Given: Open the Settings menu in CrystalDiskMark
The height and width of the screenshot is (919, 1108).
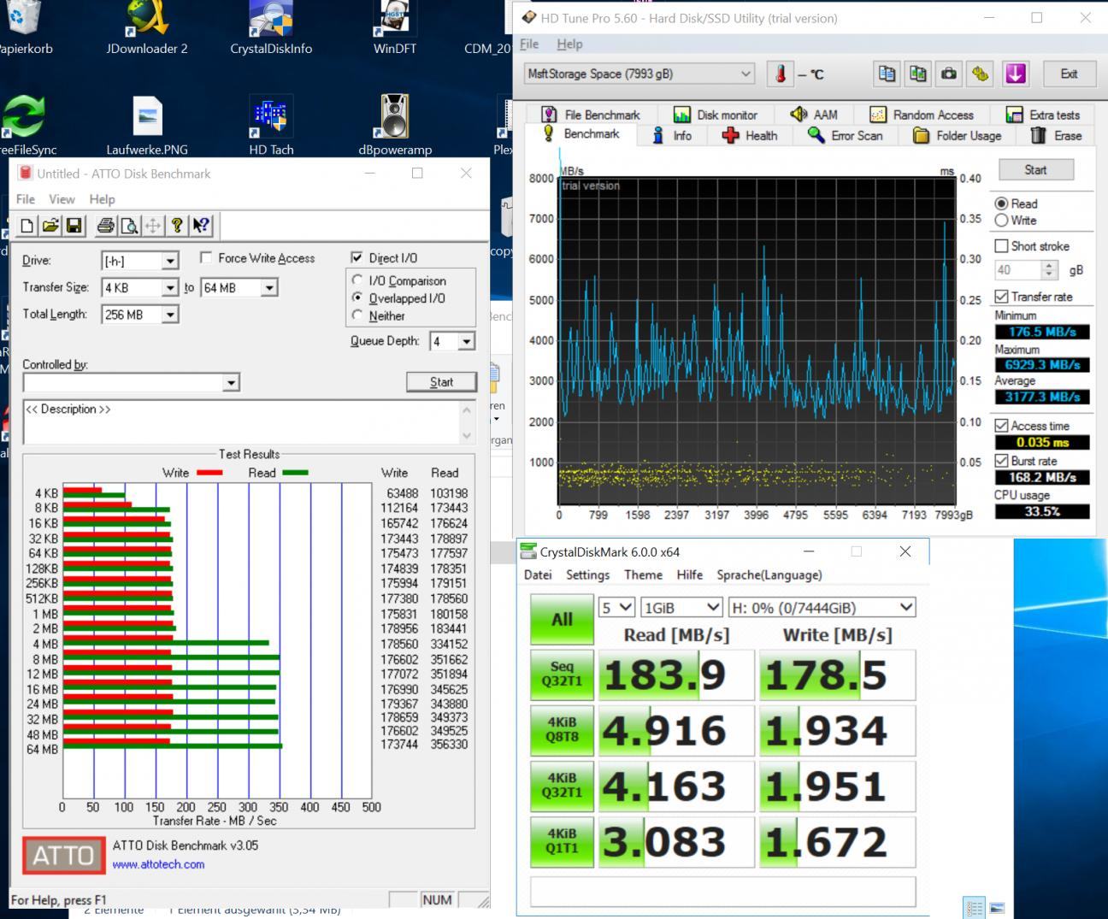Looking at the screenshot, I should point(588,574).
